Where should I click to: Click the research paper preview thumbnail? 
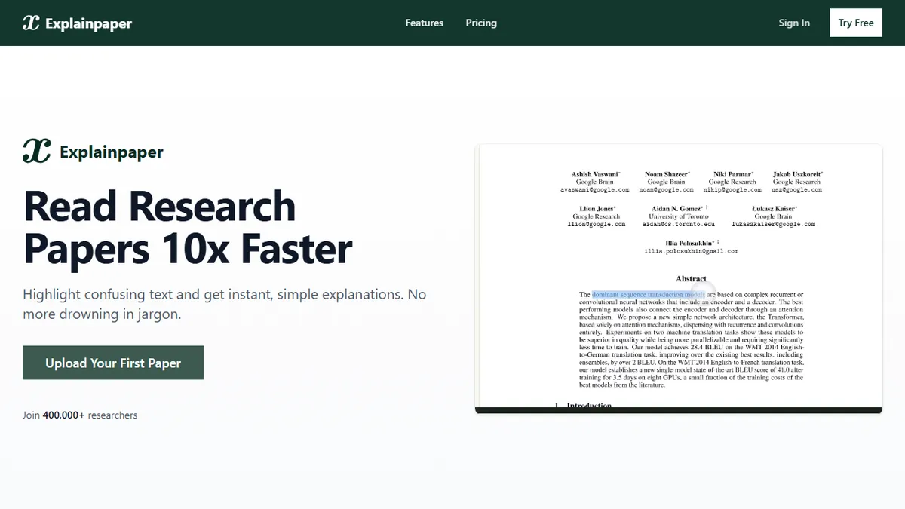pyautogui.click(x=679, y=279)
